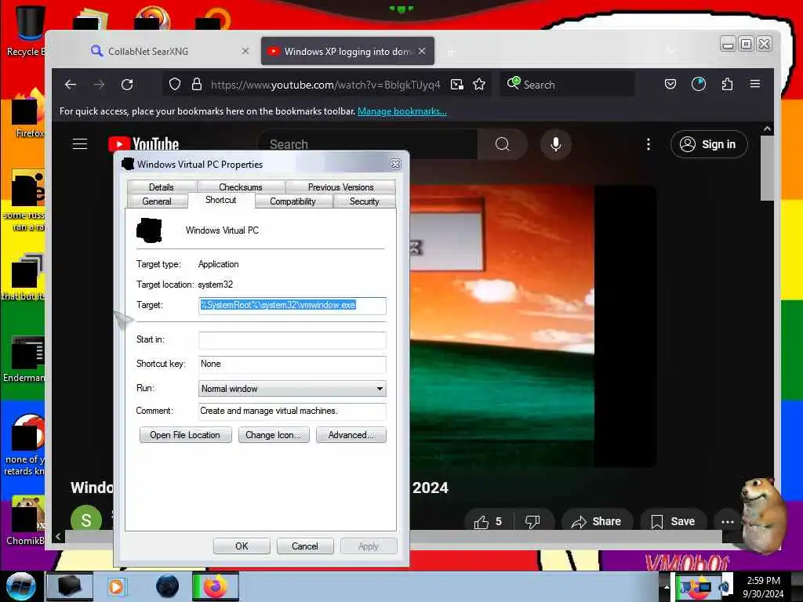Open the Run dropdown Normal window

tap(292, 389)
